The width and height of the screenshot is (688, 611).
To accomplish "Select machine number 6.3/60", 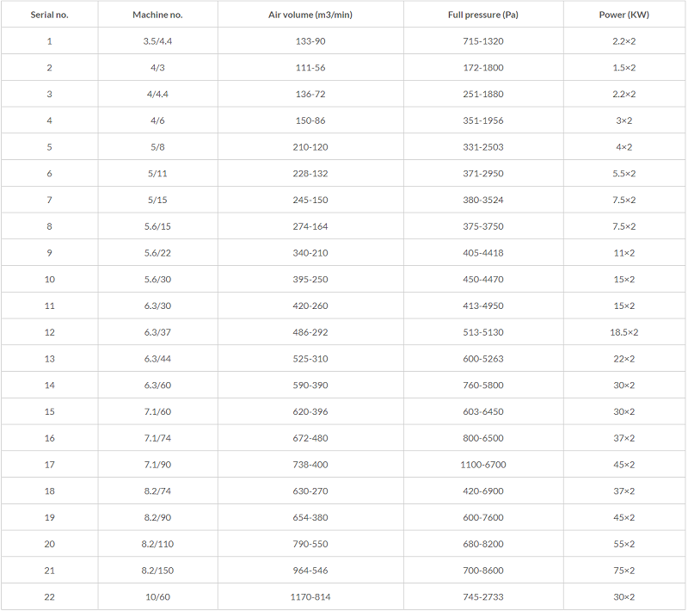I will (x=157, y=385).
